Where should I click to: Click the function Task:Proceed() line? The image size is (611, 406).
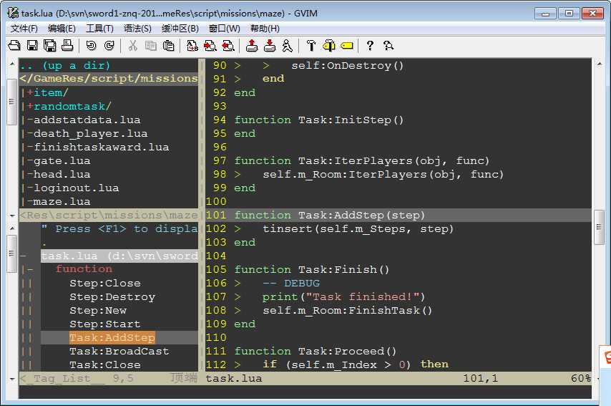click(x=316, y=351)
